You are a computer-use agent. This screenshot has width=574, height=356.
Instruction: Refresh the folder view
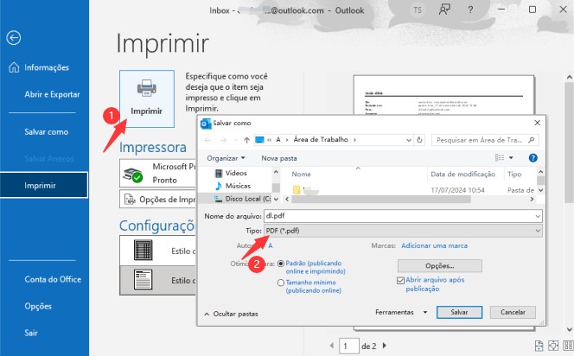tap(419, 140)
